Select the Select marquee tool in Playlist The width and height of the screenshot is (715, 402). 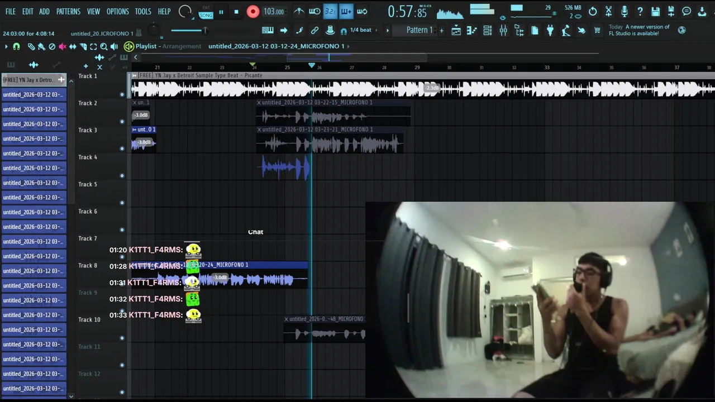pos(93,47)
